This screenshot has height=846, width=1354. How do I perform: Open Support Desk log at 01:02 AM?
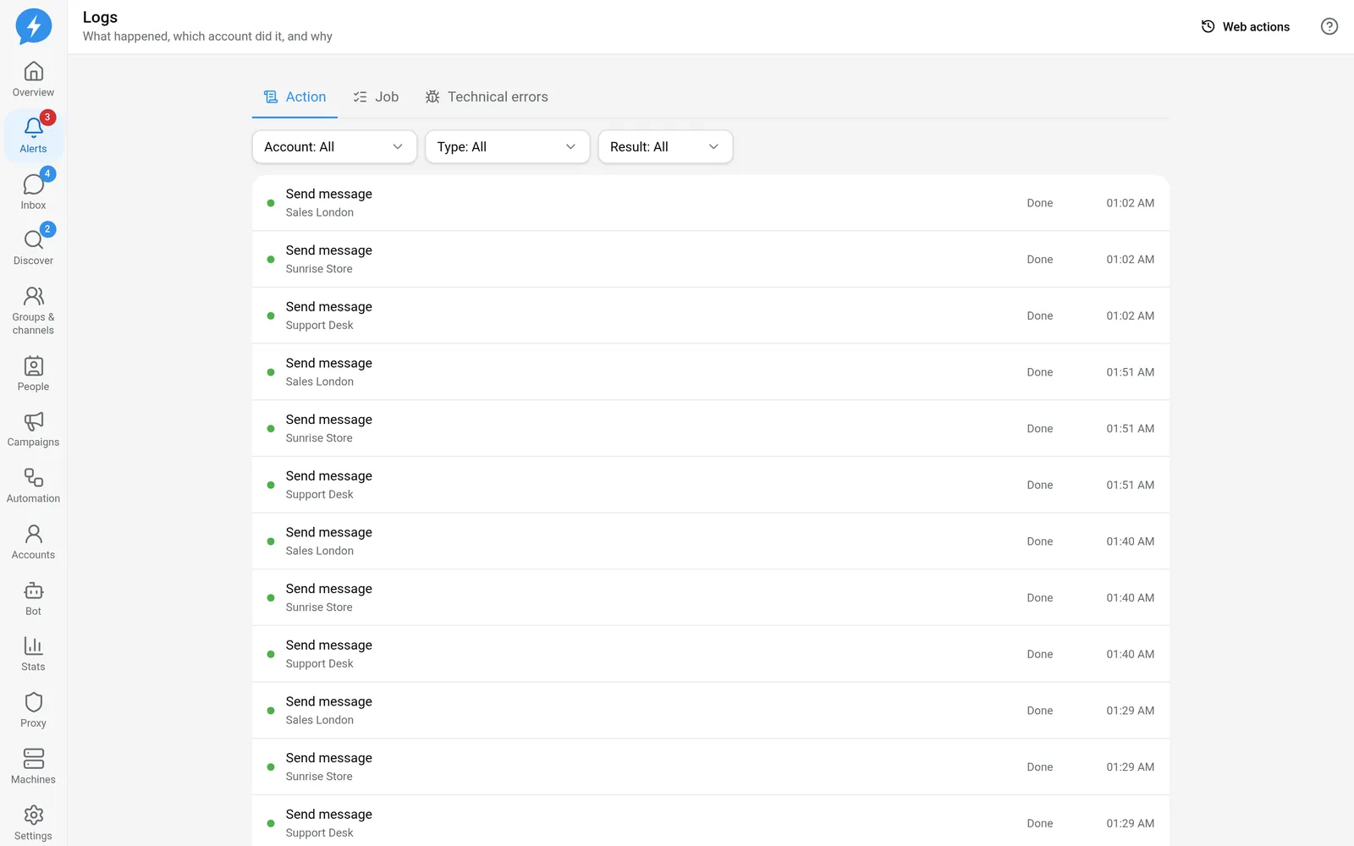(x=711, y=316)
